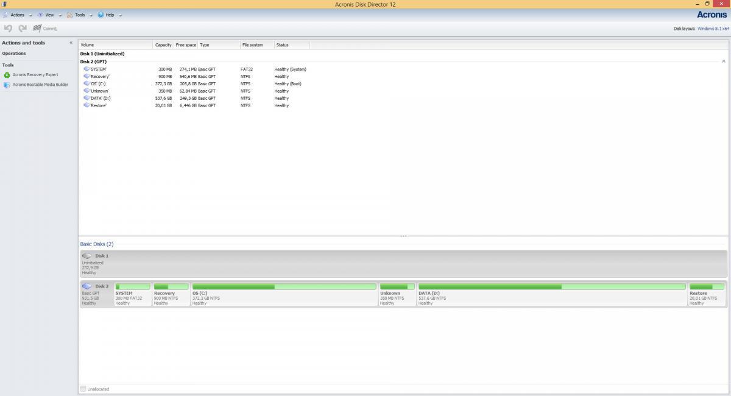Viewport: 731px width, 396px height.
Task: Select the 'OS' (C:) volume icon
Action: tap(87, 83)
